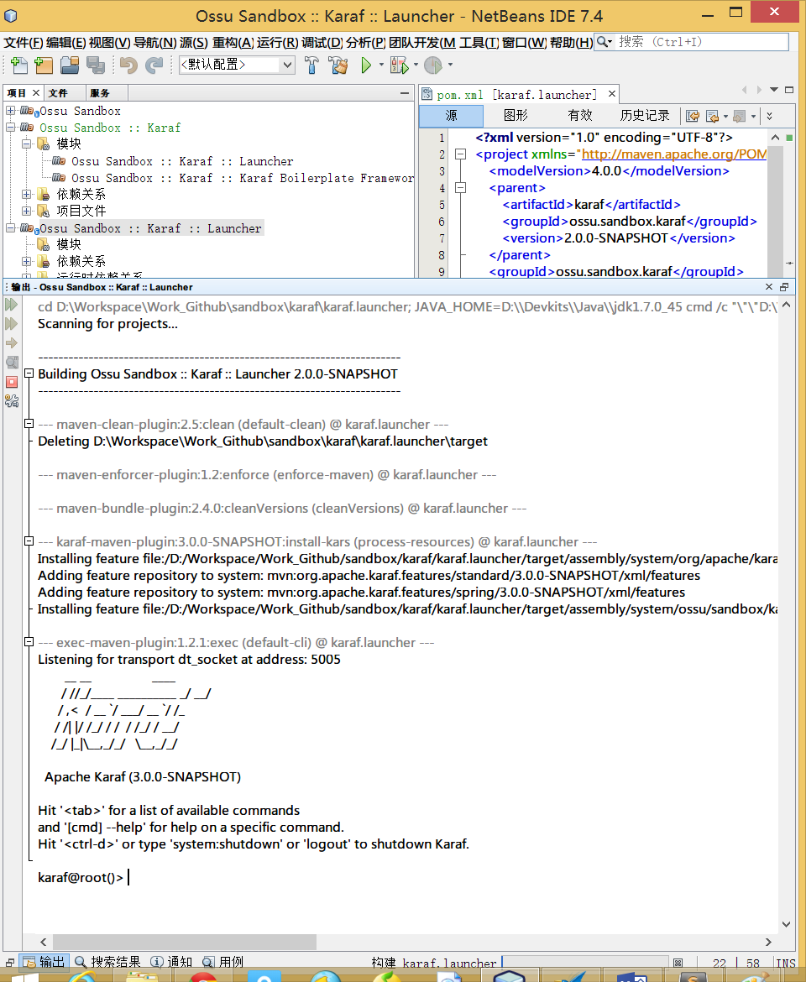The height and width of the screenshot is (982, 806).
Task: Open the 文件(F) menu
Action: pos(24,42)
